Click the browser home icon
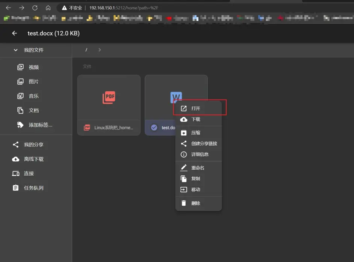354x262 pixels. [48, 8]
